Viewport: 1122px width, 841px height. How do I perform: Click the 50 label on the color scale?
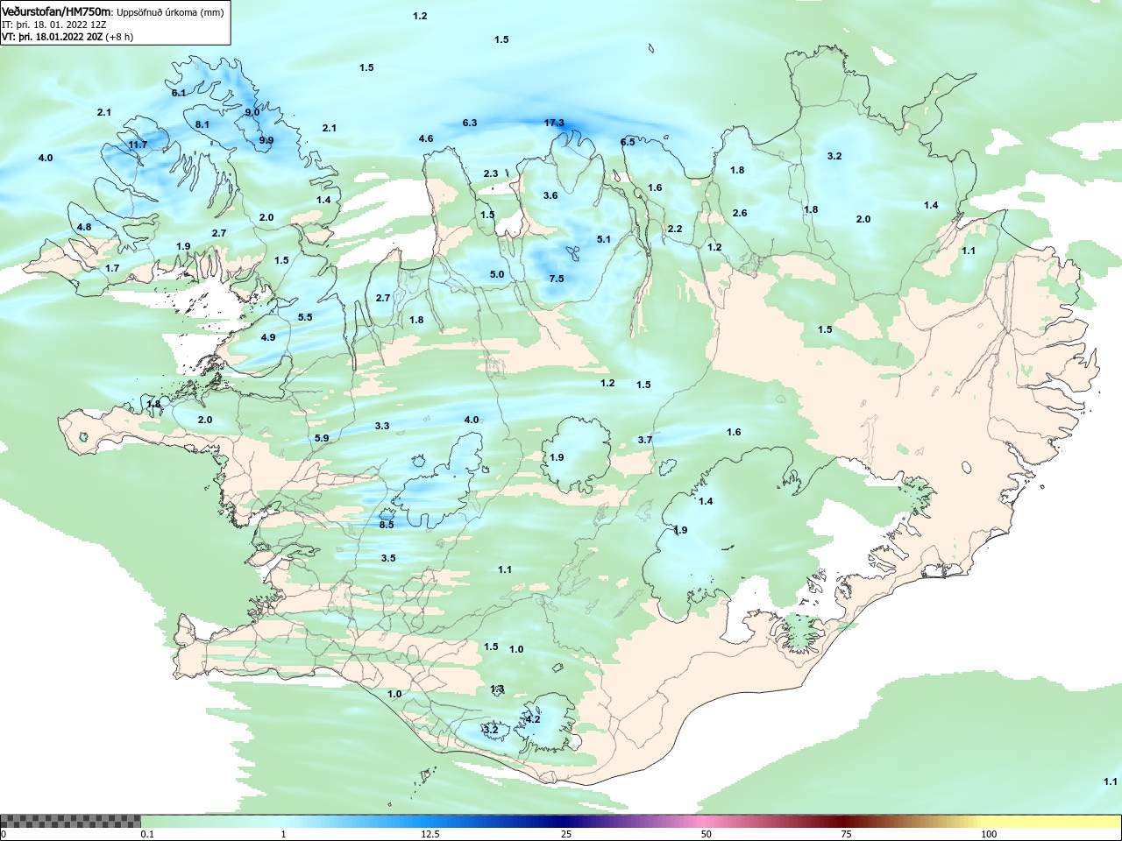(707, 834)
